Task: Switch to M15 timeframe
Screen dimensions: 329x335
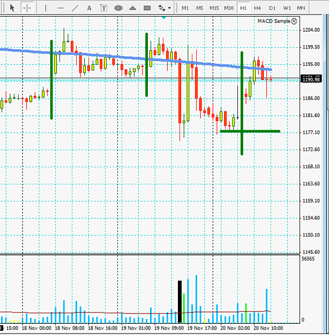Action: point(214,8)
